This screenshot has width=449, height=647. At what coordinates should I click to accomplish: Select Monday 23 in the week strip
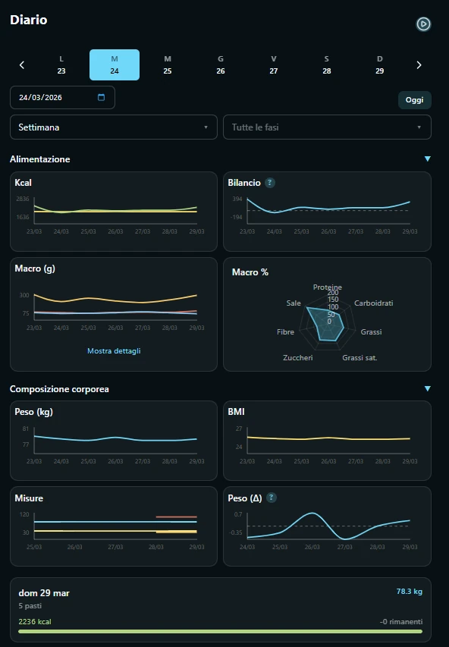coord(61,64)
